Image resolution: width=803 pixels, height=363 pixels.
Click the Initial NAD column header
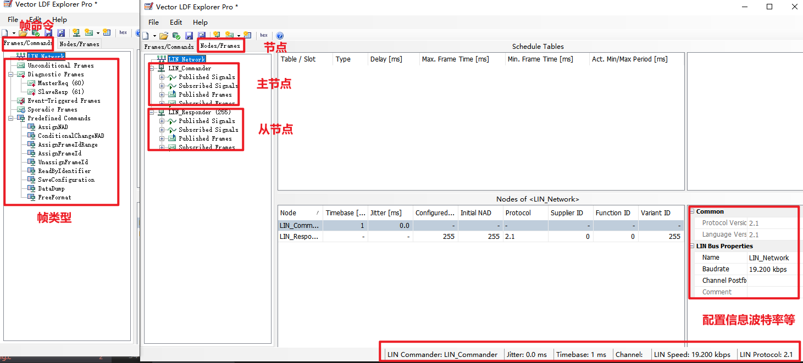pyautogui.click(x=480, y=213)
